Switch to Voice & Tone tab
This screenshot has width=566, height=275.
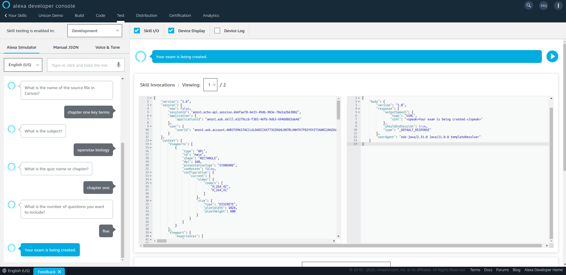coord(108,47)
